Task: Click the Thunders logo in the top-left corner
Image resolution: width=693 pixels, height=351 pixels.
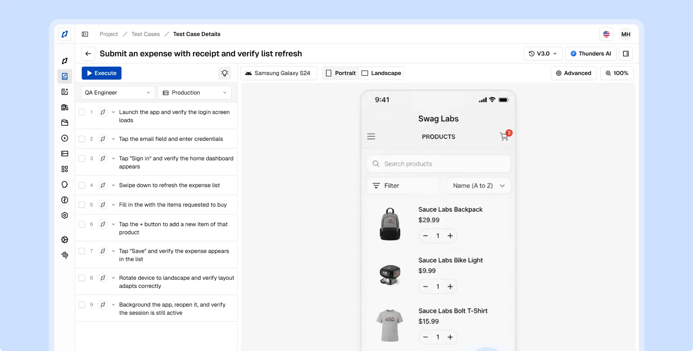Action: [65, 34]
